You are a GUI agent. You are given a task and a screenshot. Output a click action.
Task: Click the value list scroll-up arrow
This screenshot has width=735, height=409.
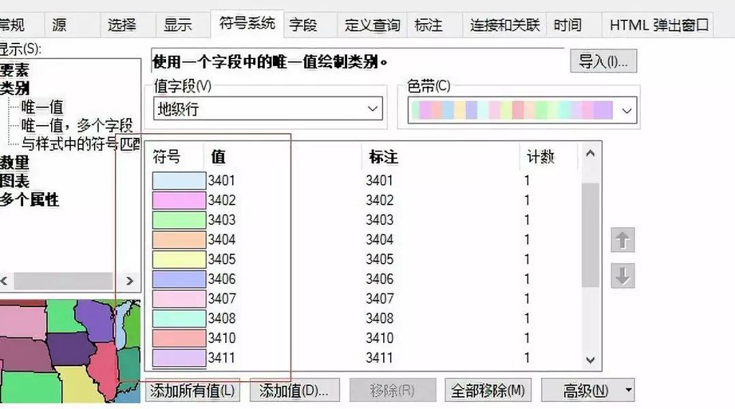pos(590,154)
